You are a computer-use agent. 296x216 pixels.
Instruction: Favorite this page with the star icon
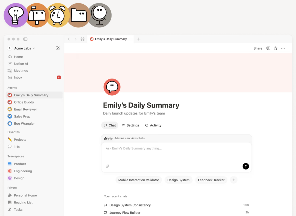pyautogui.click(x=276, y=48)
